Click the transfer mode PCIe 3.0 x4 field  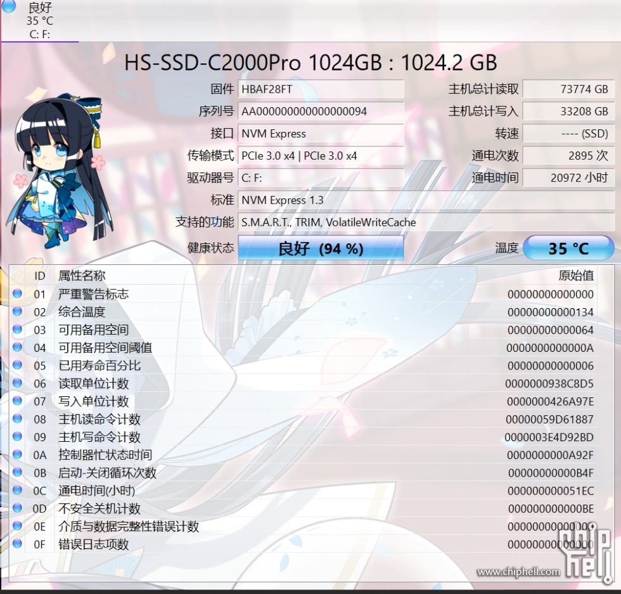click(321, 156)
